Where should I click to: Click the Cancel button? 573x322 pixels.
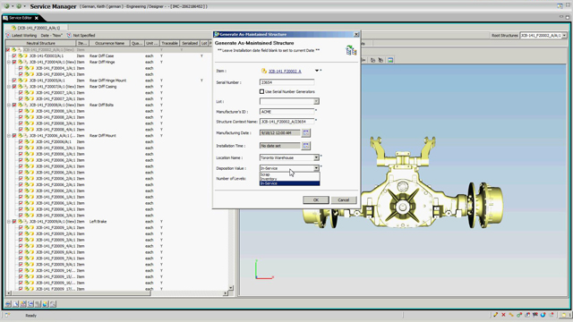344,200
